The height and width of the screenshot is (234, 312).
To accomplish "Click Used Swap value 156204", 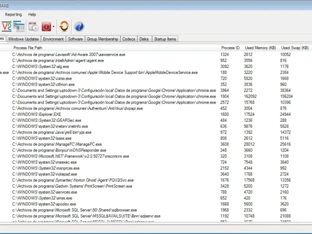I will 286,96.
